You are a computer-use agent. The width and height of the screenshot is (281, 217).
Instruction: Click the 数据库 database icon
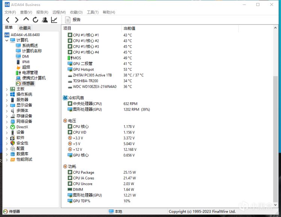point(12,154)
